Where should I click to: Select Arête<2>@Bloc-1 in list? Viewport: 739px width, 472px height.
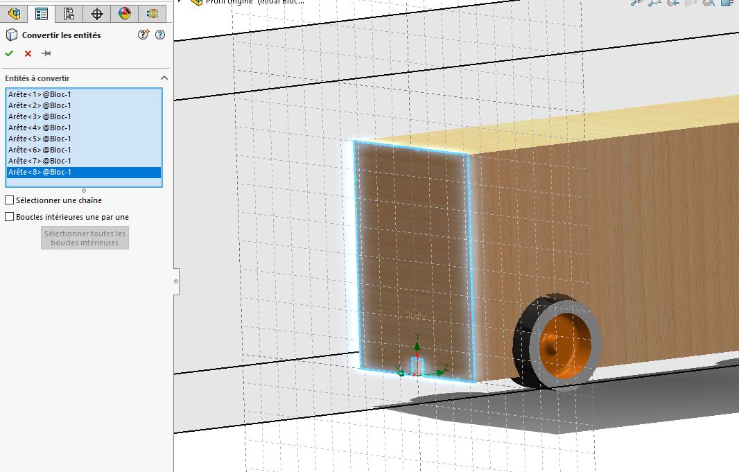coord(84,105)
